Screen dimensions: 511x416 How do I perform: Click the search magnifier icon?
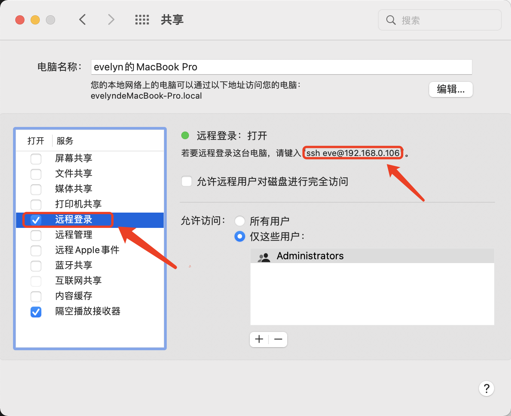click(391, 20)
